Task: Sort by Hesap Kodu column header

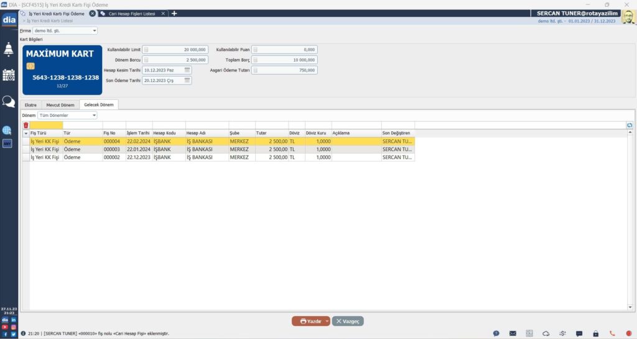Action: 169,133
